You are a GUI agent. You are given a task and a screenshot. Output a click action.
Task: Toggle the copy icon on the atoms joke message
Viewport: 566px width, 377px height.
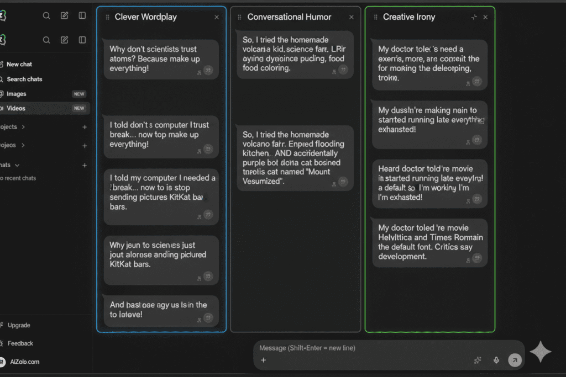click(208, 71)
